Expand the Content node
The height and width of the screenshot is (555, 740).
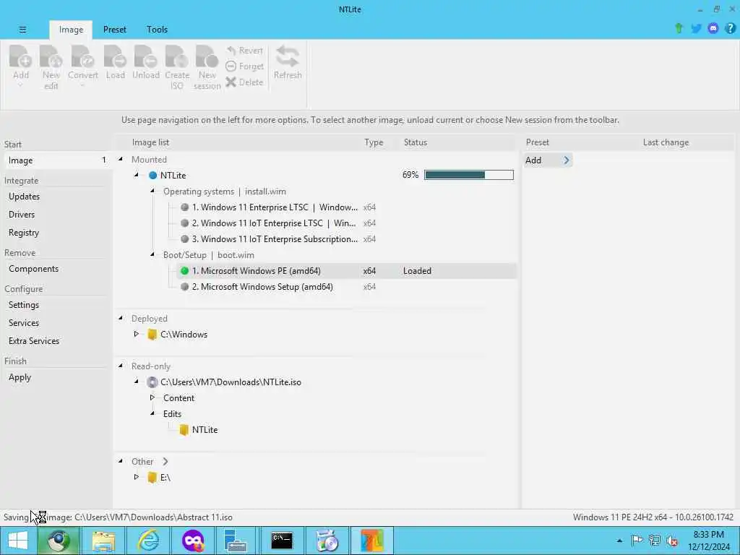coord(152,398)
